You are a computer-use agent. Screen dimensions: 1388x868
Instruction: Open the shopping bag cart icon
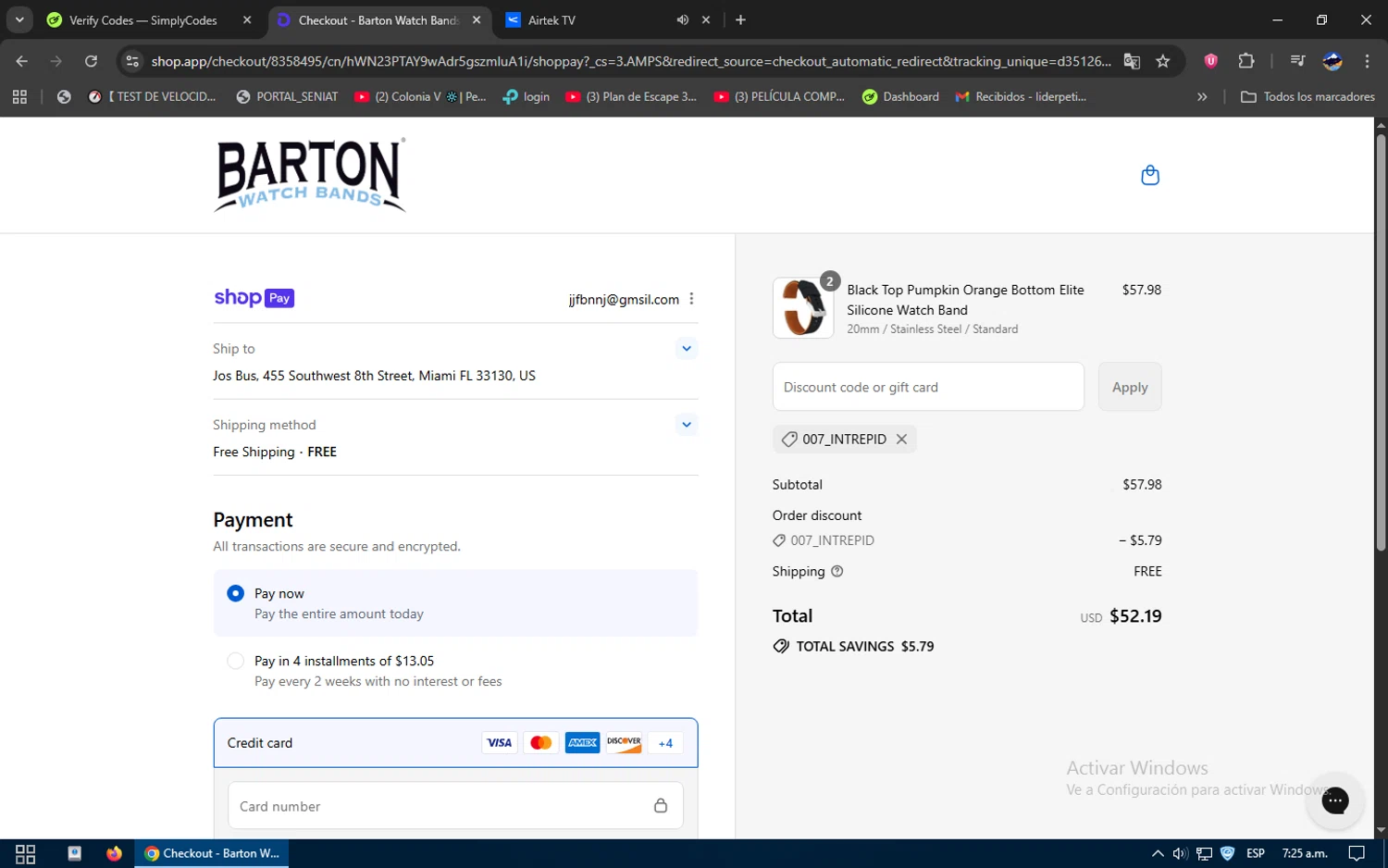tap(1150, 175)
